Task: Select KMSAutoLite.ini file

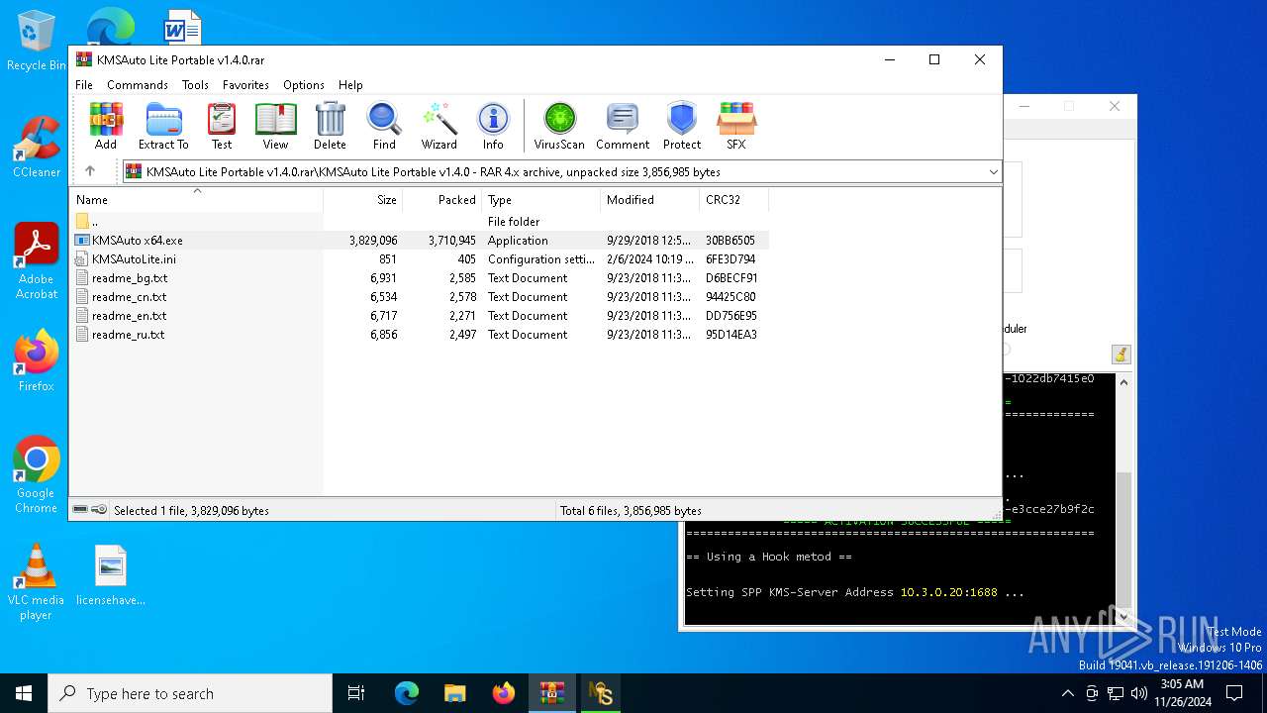Action: (420, 259)
